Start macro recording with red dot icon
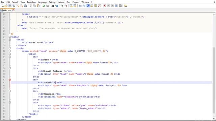Screen dimensions: 216x121 point(105,6)
